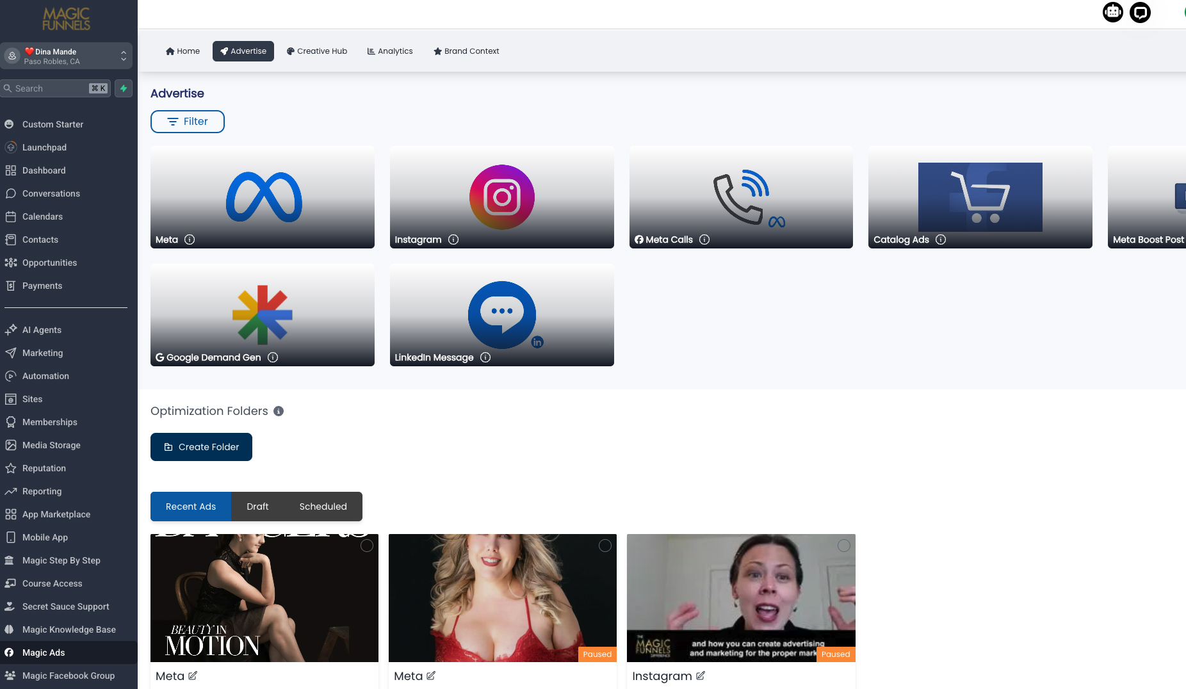Open the chat bubble icon at top right
This screenshot has width=1186, height=689.
pos(1140,12)
